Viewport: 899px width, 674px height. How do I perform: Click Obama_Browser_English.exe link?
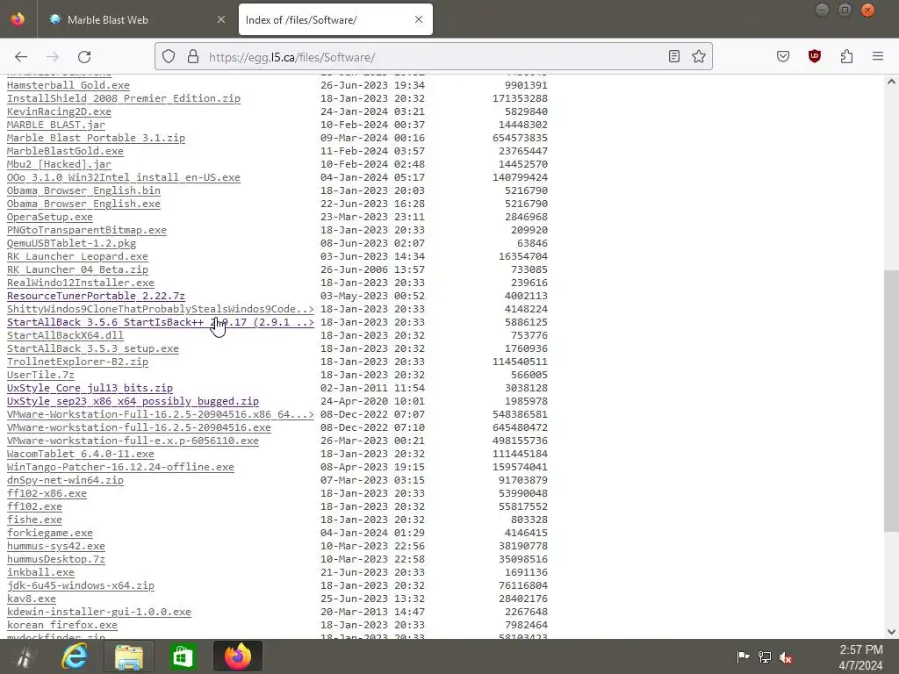tap(83, 204)
